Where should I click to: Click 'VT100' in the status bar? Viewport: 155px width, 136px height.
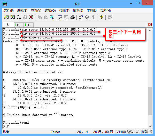coord(121,132)
